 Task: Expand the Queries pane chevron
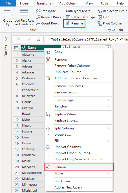6,39
